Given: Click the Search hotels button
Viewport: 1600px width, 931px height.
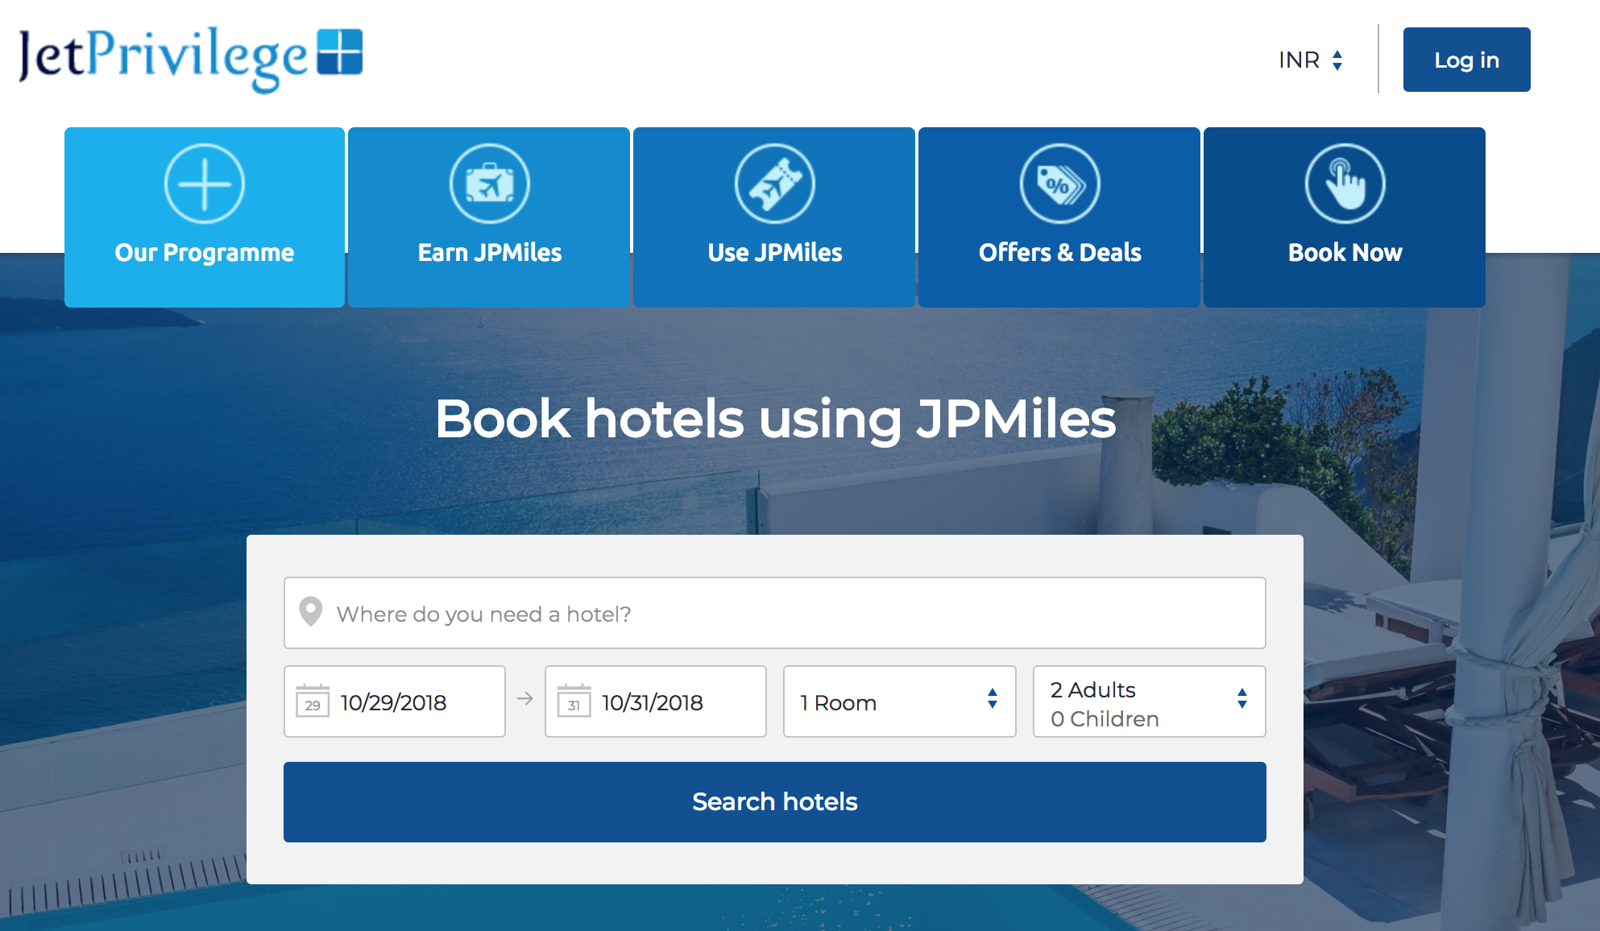Looking at the screenshot, I should coord(774,801).
